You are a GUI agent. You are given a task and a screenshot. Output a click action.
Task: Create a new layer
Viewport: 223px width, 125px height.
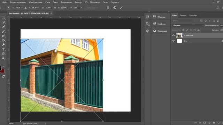218,123
